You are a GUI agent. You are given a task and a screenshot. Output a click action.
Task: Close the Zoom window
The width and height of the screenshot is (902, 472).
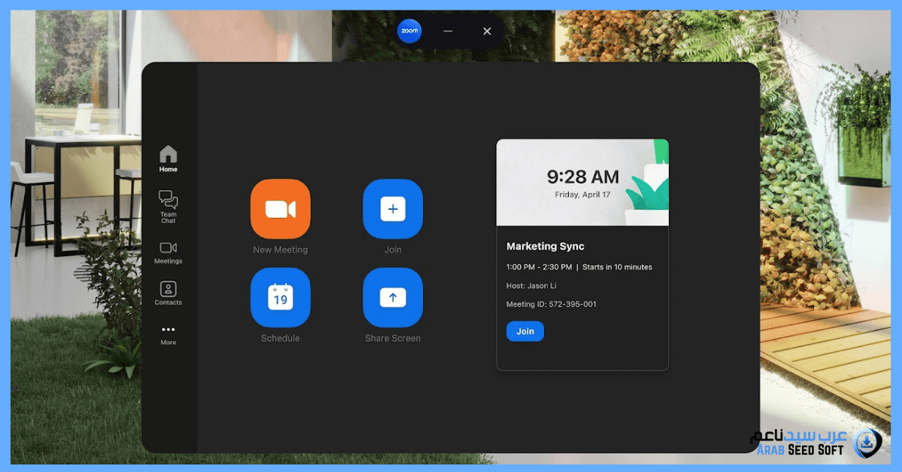(486, 31)
